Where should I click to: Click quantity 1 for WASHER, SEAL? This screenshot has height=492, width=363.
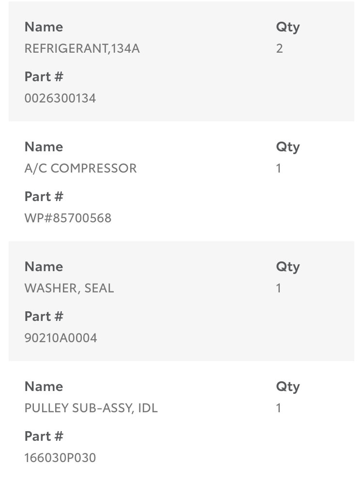click(278, 289)
